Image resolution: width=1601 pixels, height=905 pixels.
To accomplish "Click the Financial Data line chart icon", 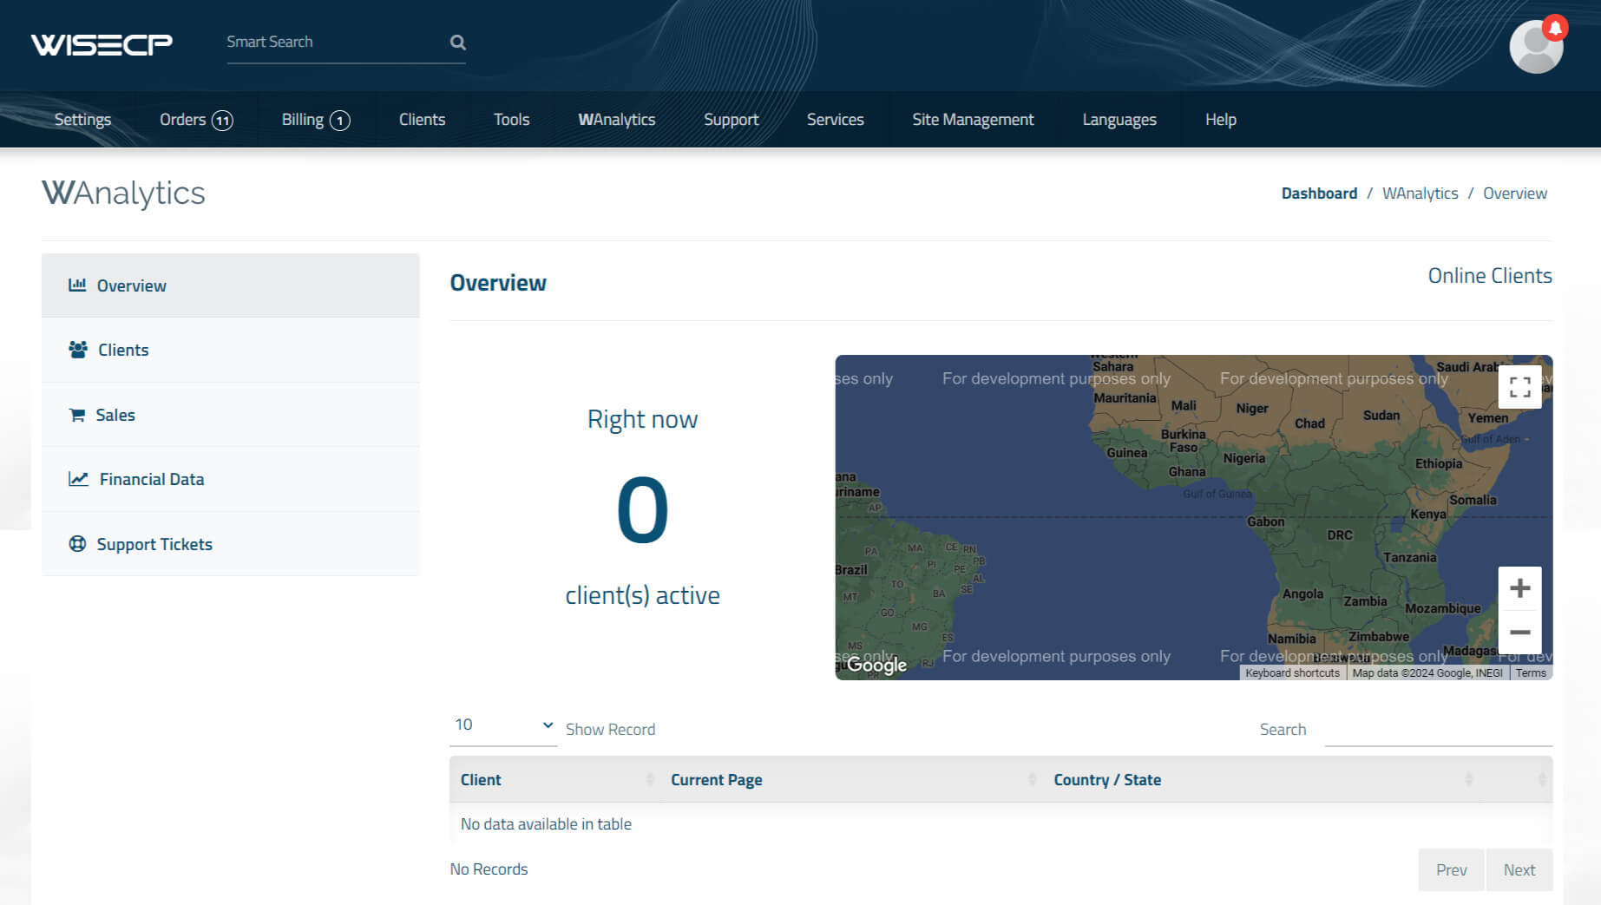I will pos(78,479).
